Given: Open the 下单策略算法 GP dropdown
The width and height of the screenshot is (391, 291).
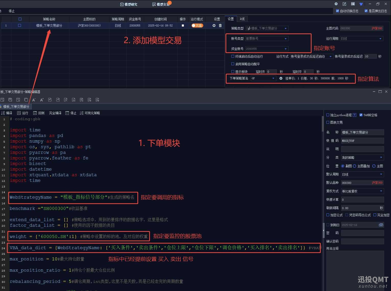Looking at the screenshot, I should pos(263,78).
